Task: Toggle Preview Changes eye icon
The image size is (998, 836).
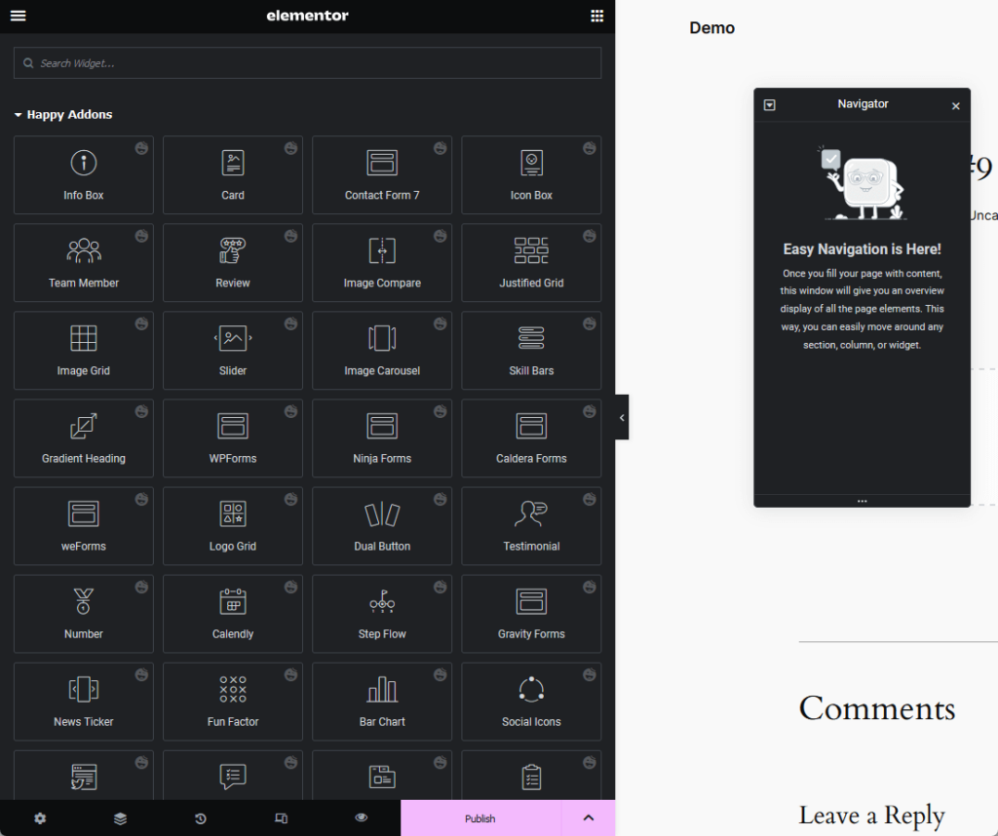Action: pos(361,817)
